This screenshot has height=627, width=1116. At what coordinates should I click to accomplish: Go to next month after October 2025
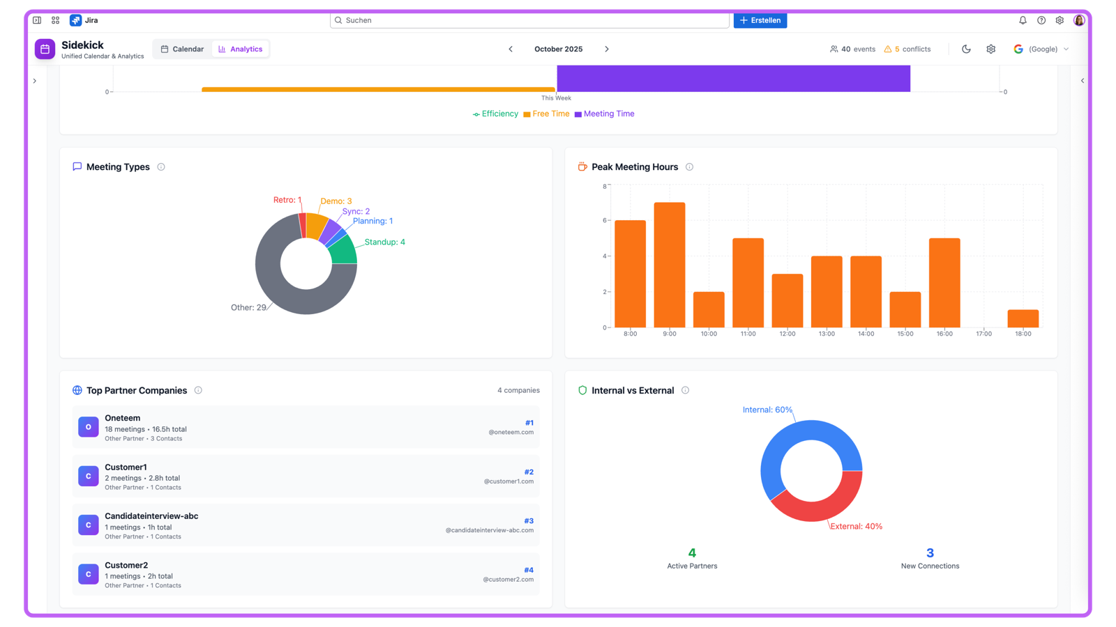(x=607, y=49)
